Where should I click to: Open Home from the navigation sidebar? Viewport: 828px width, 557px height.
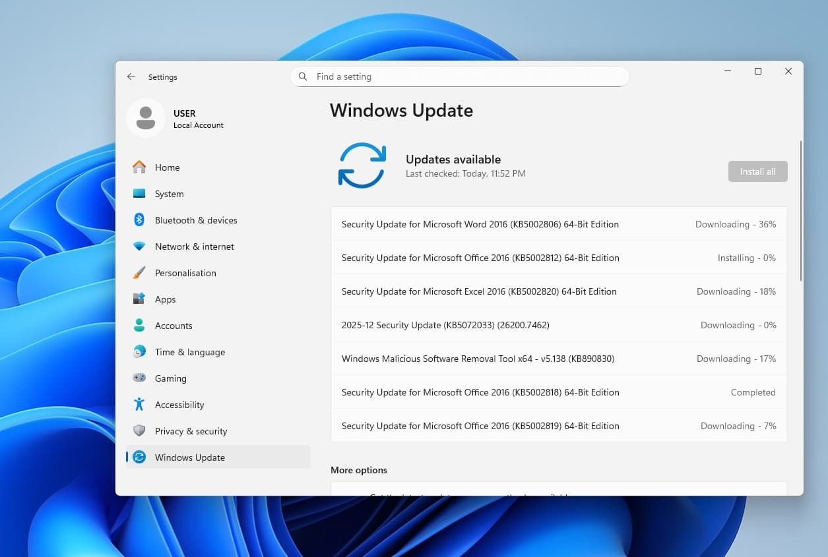[x=167, y=167]
